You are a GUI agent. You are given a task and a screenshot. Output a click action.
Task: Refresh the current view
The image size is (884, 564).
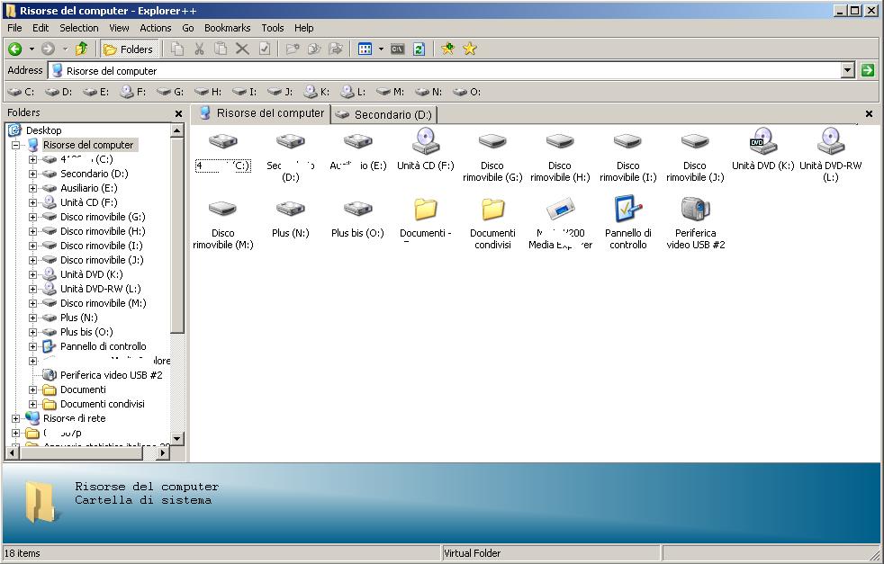pos(419,49)
